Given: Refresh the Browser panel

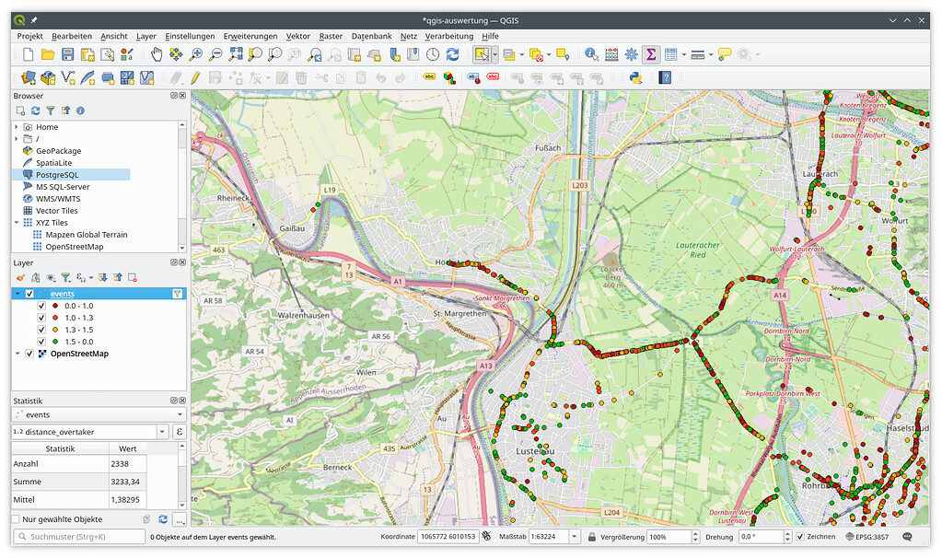Looking at the screenshot, I should tap(36, 110).
